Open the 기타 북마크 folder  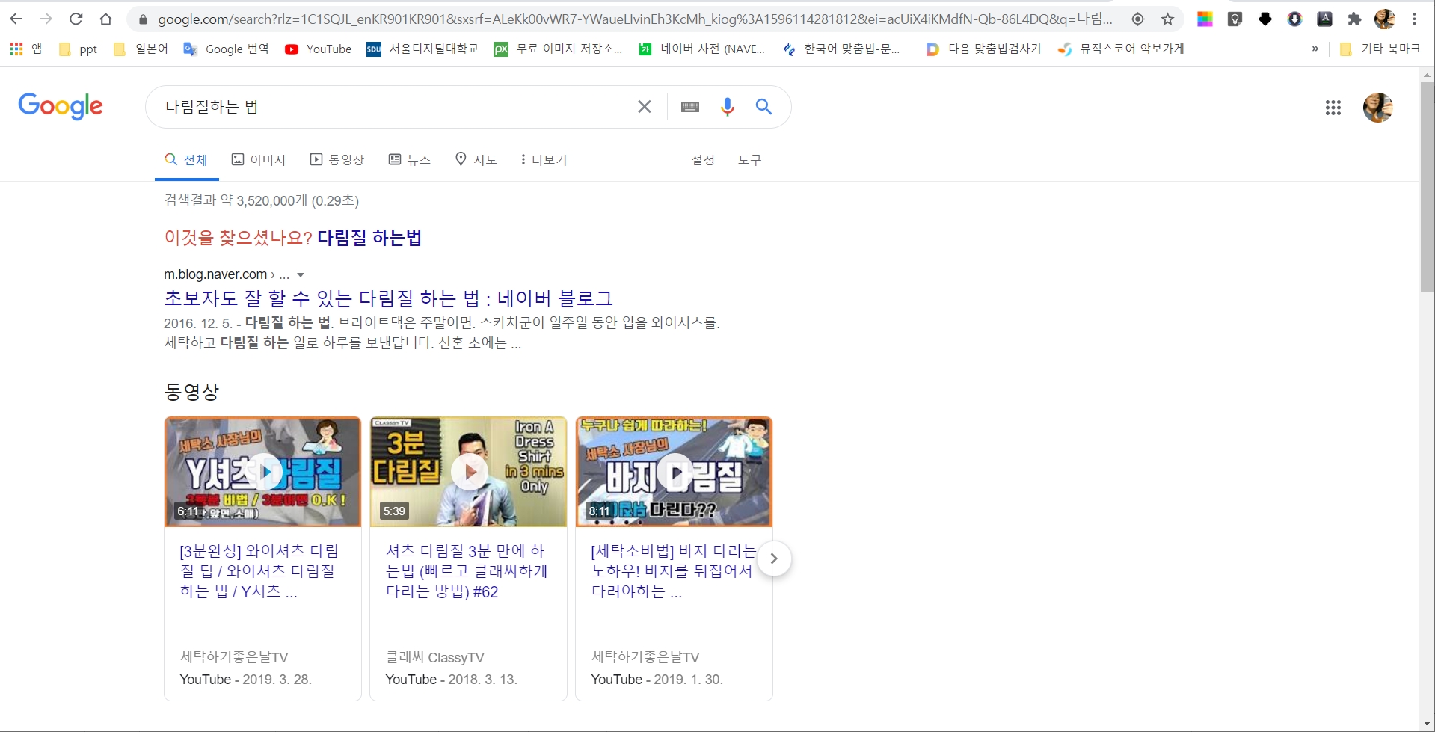coord(1380,49)
